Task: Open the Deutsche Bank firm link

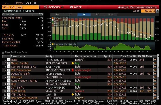Action: tap(20, 74)
